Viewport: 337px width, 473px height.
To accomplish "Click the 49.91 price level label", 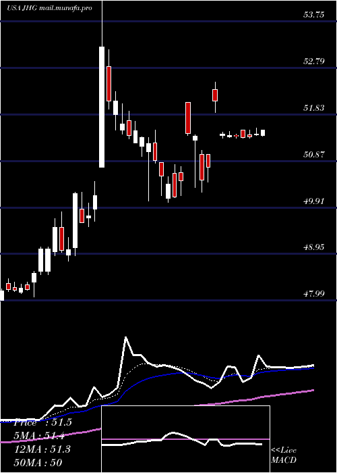I will [x=314, y=201].
